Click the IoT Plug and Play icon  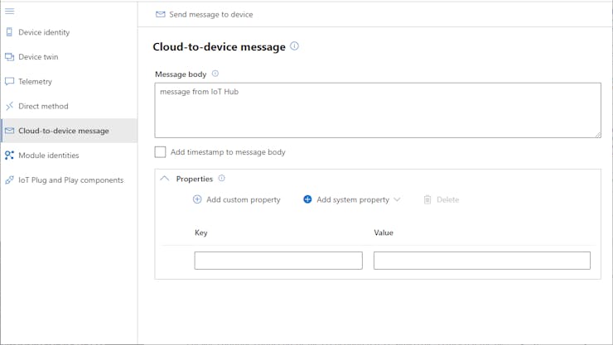(9, 180)
